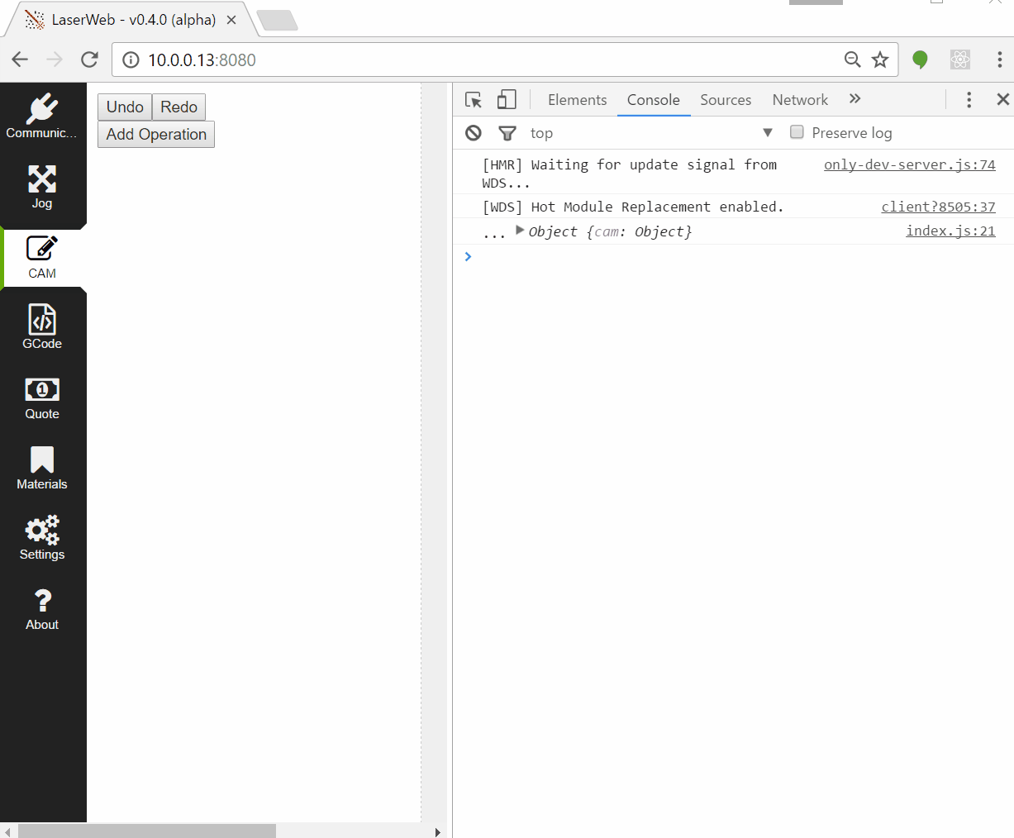This screenshot has height=838, width=1014.
Task: Bookmark this page with the star icon
Action: point(880,60)
